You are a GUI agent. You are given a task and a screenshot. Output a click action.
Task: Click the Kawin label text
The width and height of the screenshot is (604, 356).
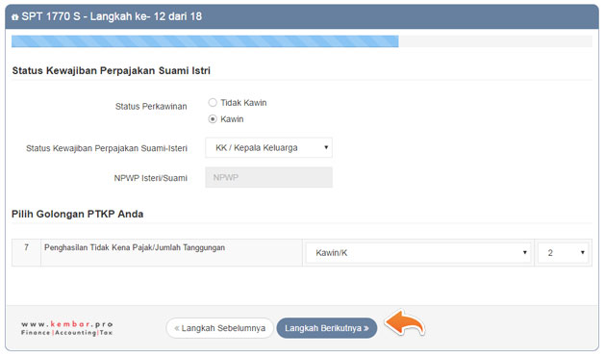point(232,119)
